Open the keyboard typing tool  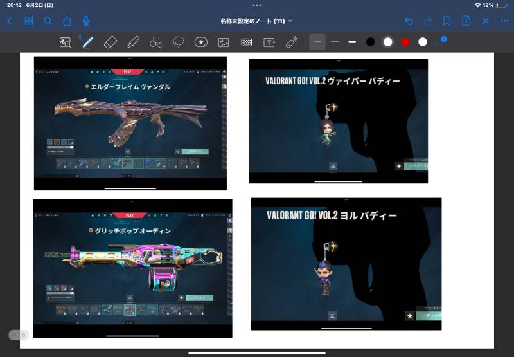point(246,42)
